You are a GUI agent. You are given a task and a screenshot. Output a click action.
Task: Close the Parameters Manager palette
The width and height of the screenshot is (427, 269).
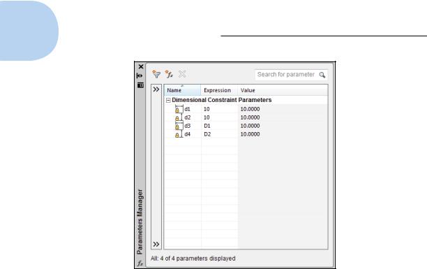(x=140, y=66)
